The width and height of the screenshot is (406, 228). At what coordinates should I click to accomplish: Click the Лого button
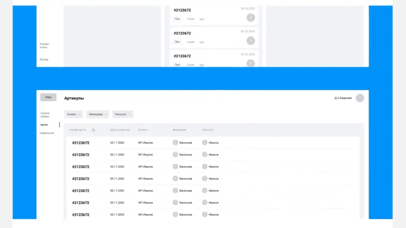tap(48, 97)
